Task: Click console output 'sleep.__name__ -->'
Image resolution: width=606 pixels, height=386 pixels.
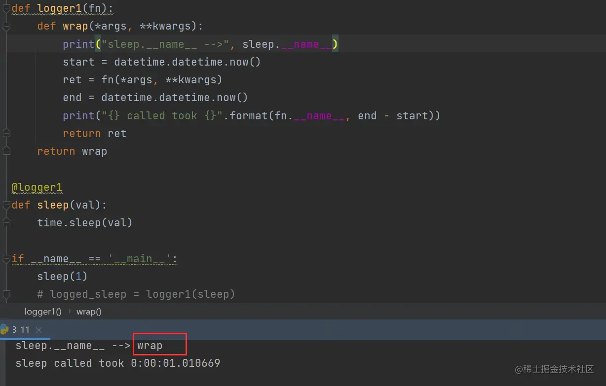Action: 73,346
